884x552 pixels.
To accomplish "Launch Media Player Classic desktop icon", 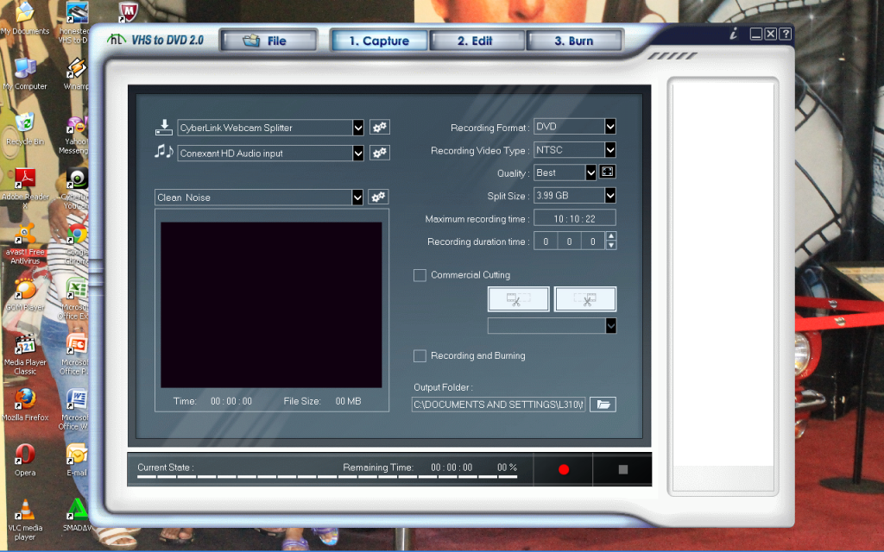I will click(25, 354).
